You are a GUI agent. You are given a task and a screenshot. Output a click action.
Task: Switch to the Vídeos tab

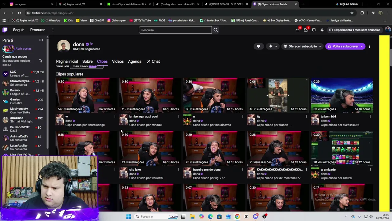[118, 61]
